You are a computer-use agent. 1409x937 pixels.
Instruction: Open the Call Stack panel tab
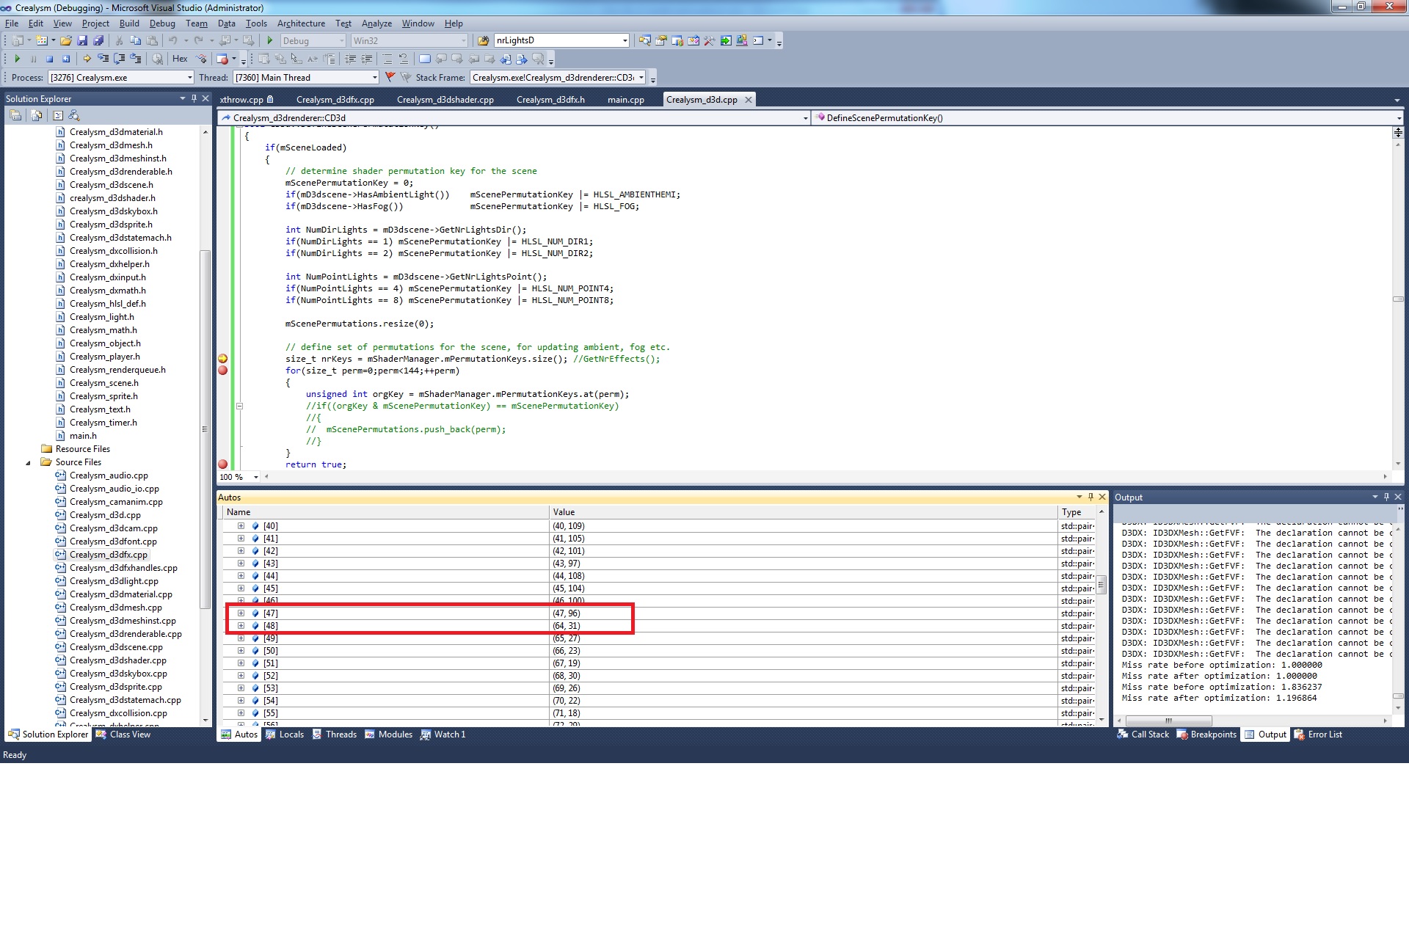pos(1143,734)
